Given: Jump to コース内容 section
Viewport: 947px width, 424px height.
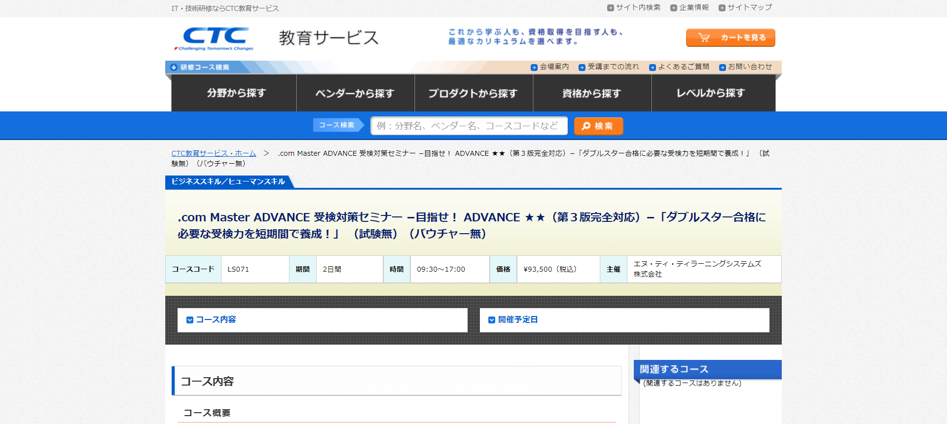Looking at the screenshot, I should click(x=323, y=320).
